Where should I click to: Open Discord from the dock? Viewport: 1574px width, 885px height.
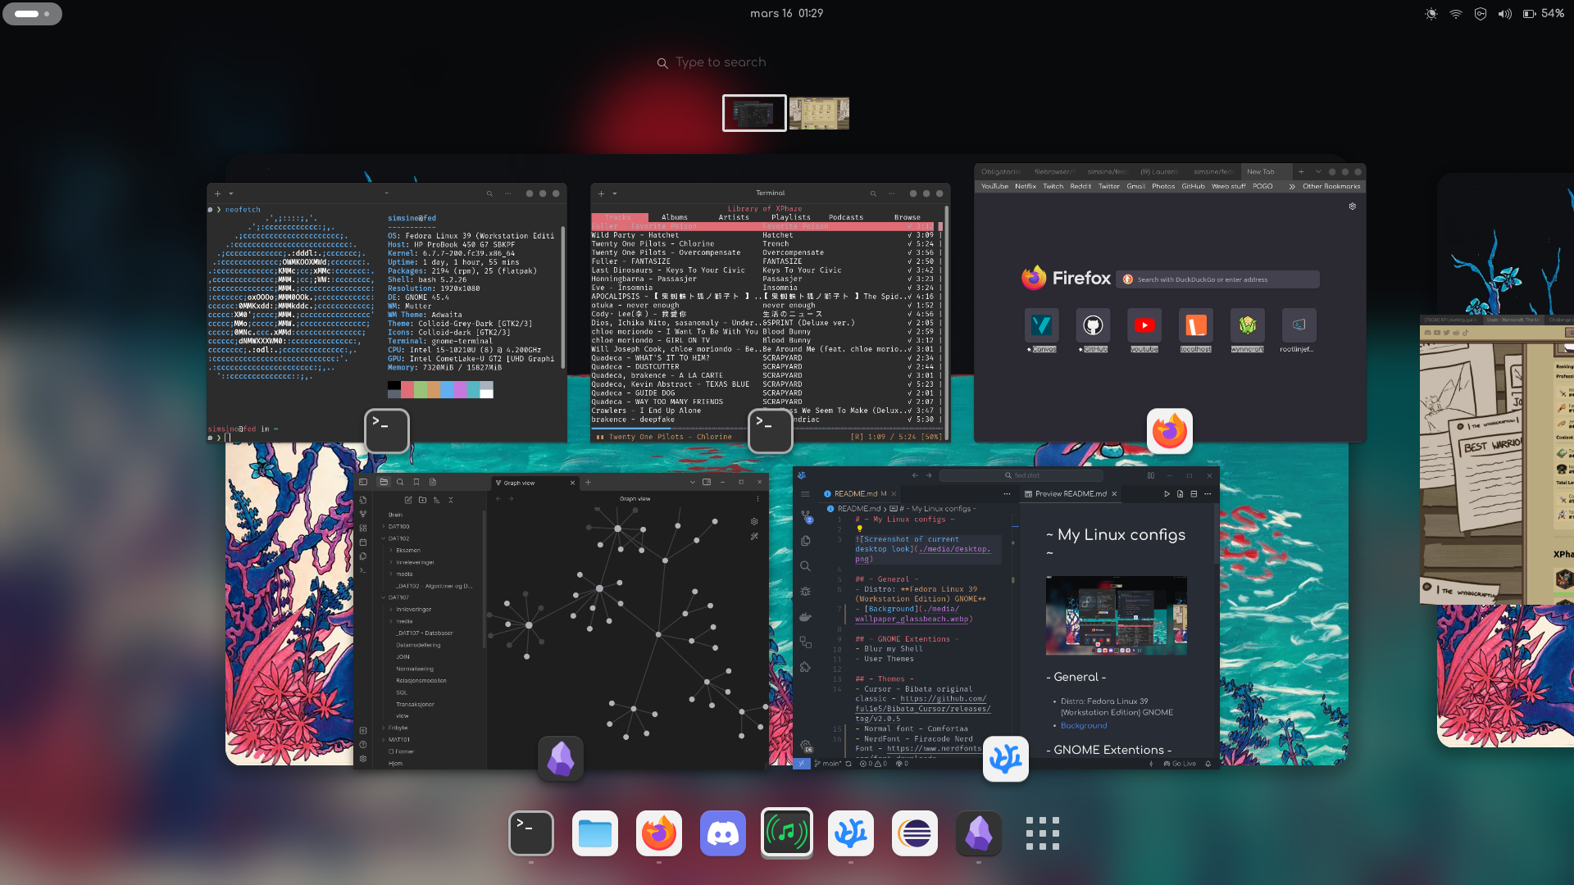pyautogui.click(x=722, y=834)
